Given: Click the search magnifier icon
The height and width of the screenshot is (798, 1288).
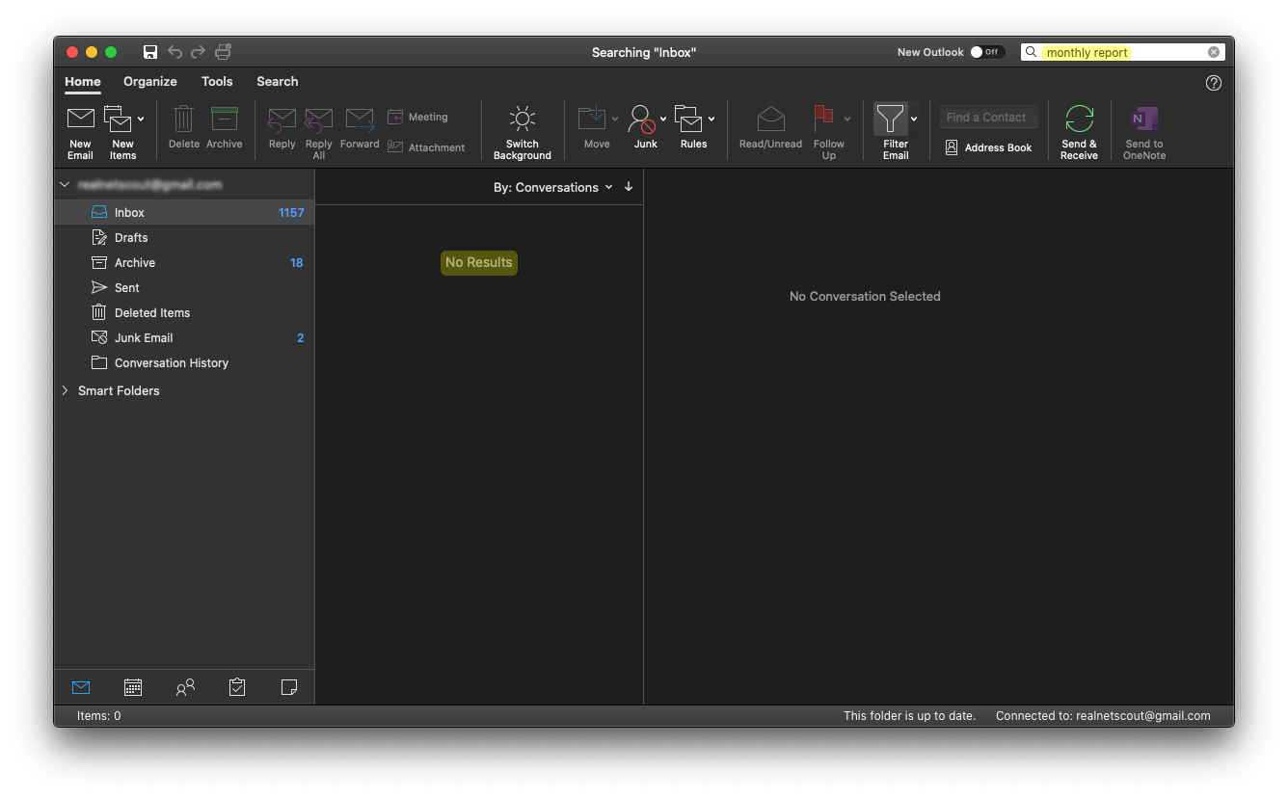Looking at the screenshot, I should click(1032, 52).
